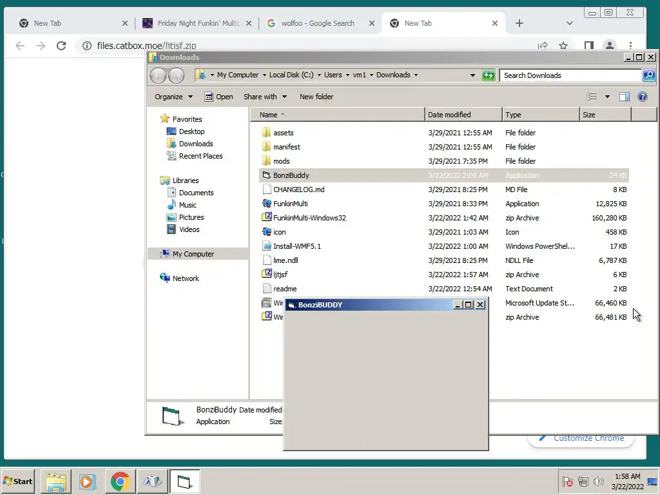This screenshot has width=660, height=495.
Task: Open the Organize dropdown menu
Action: pyautogui.click(x=173, y=97)
